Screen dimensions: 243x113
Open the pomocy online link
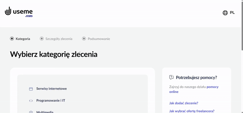point(194,89)
